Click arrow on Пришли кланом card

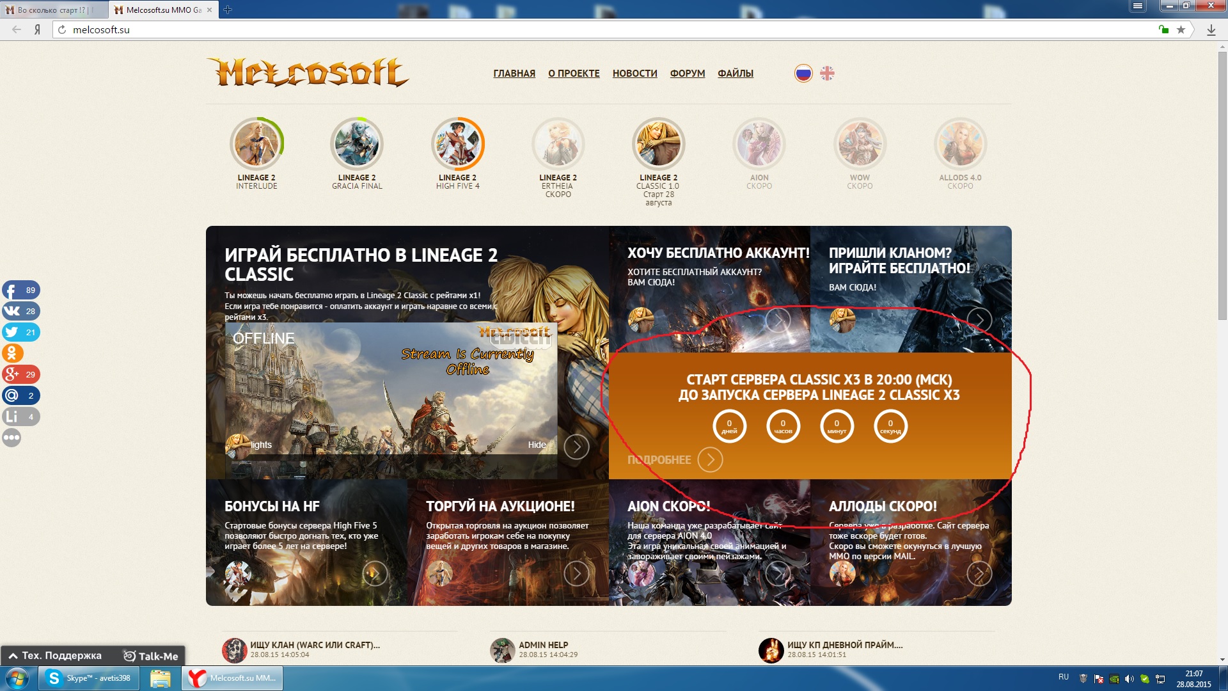click(x=979, y=320)
